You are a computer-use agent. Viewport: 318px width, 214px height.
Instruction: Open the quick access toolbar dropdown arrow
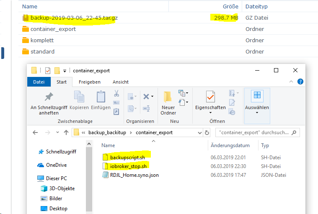pos(65,71)
